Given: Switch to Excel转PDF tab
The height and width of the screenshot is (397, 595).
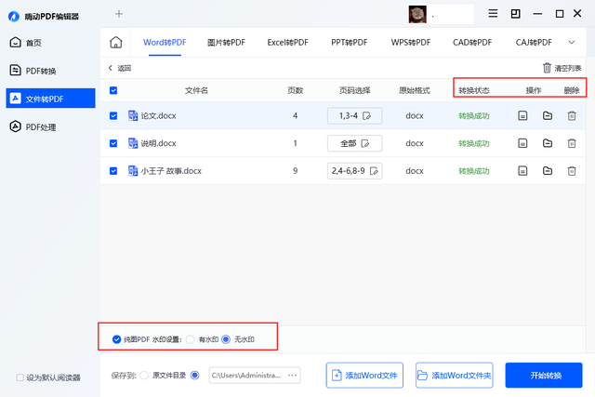Looking at the screenshot, I should coord(287,43).
